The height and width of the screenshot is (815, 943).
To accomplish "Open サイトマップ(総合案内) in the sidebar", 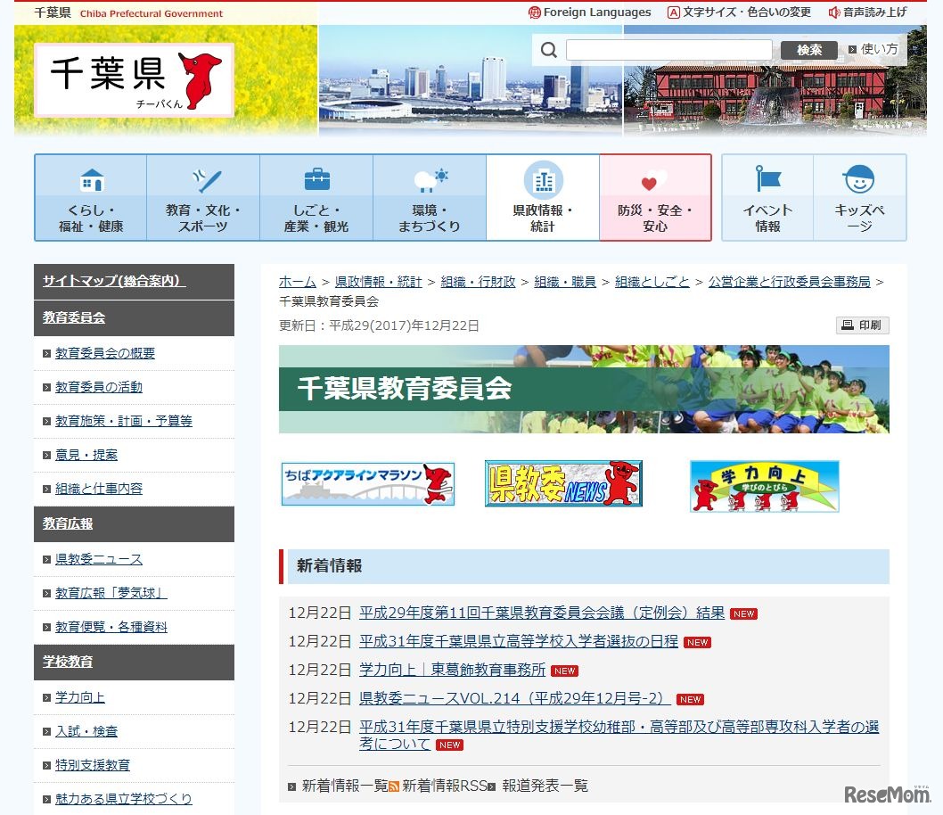I will pos(113,282).
